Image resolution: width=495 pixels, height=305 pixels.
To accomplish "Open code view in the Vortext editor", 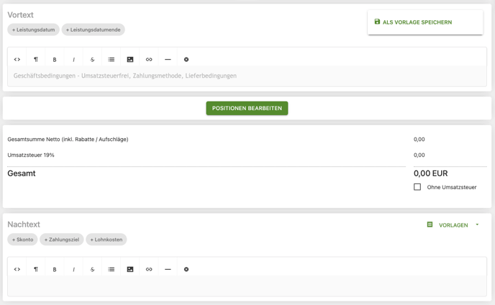I will (17, 60).
